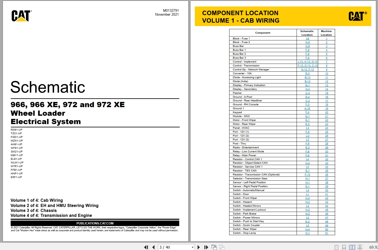Open I-4 link for Panel - HVAC
The width and height of the screenshot is (378, 250).
pos(307,128)
